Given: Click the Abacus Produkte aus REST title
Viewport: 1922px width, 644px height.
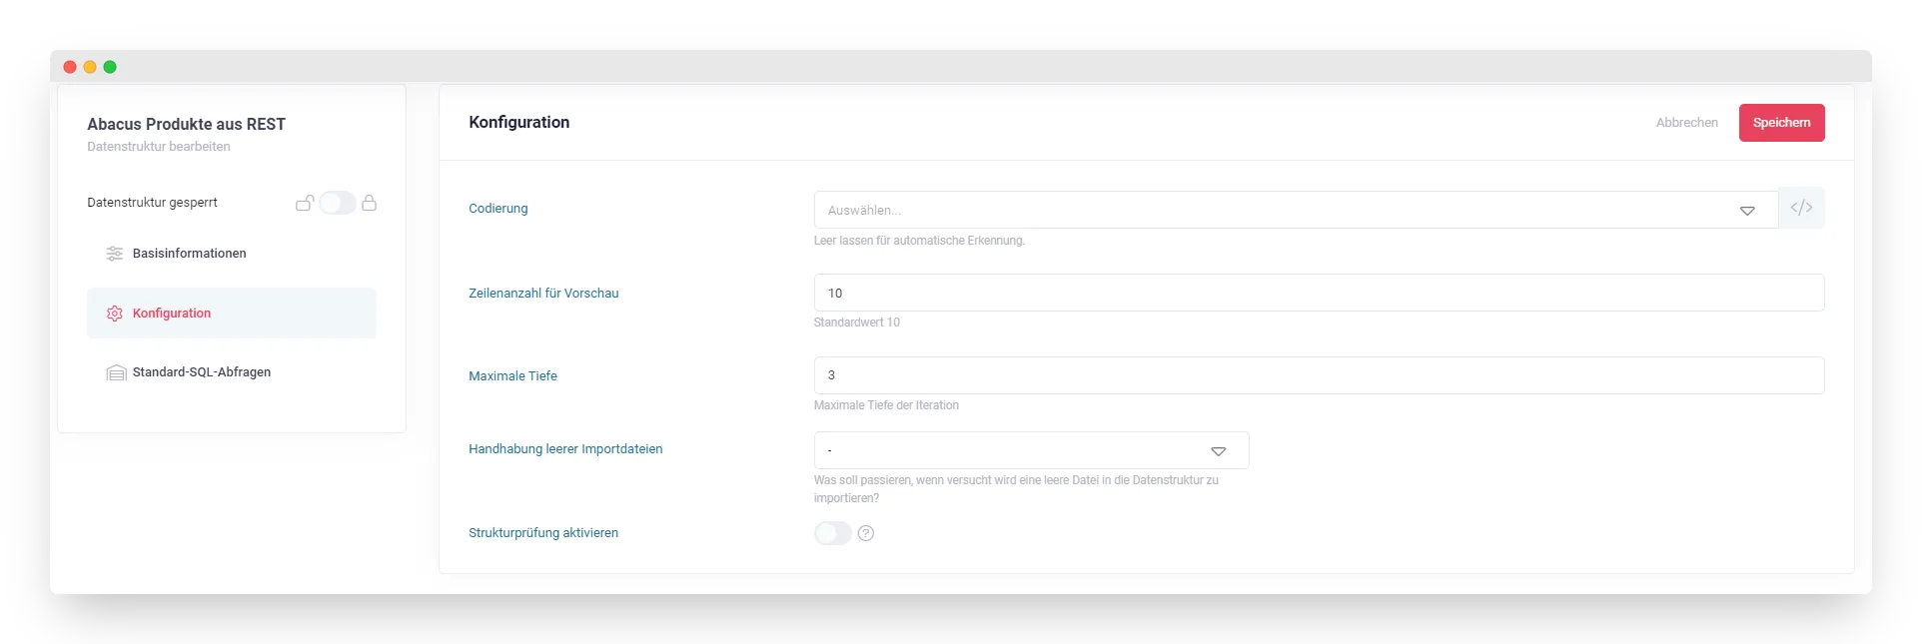Looking at the screenshot, I should tap(186, 124).
